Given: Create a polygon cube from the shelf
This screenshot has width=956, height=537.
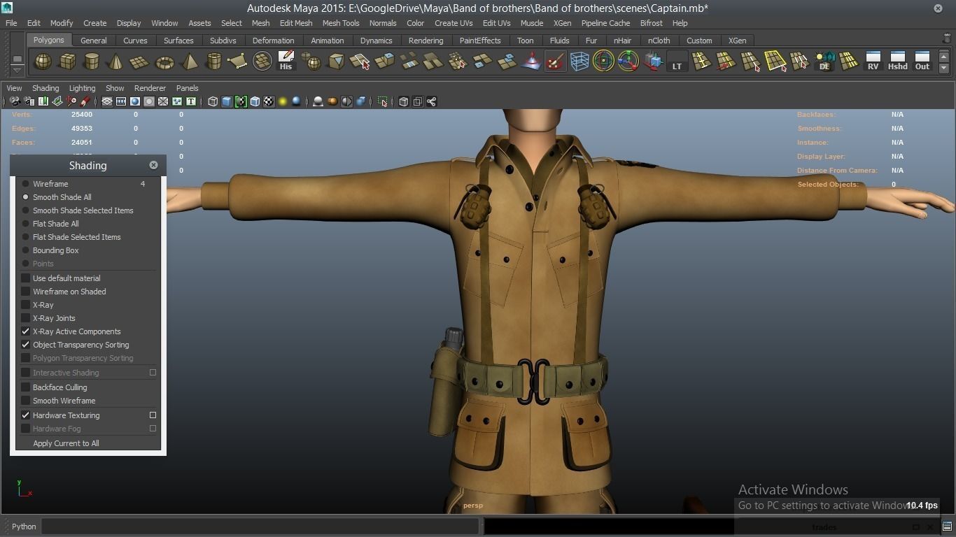Looking at the screenshot, I should [x=67, y=62].
